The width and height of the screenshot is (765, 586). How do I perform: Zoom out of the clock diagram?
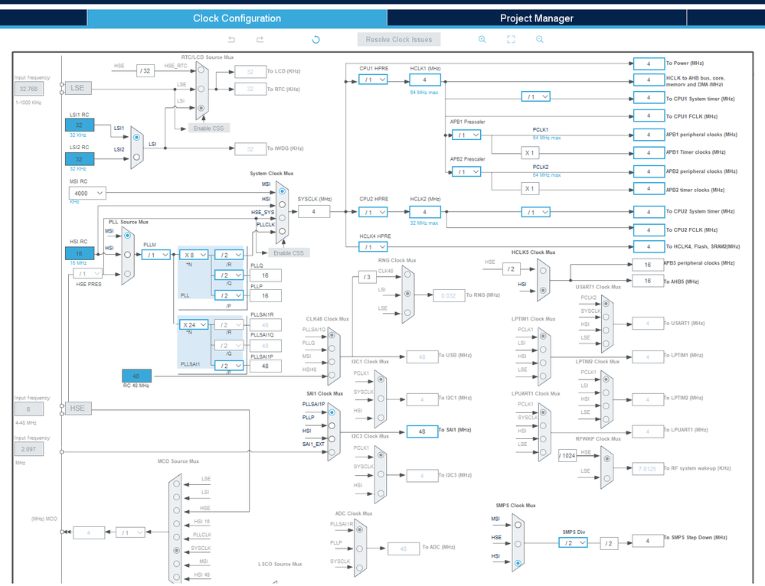[x=540, y=40]
